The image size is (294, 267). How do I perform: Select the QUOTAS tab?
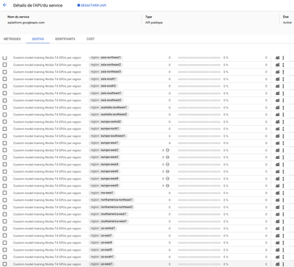38,39
